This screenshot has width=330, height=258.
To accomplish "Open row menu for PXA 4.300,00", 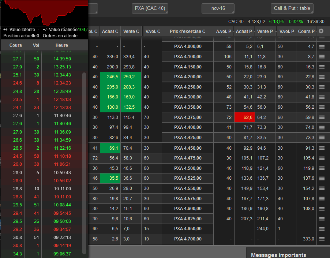I will [x=322, y=97].
